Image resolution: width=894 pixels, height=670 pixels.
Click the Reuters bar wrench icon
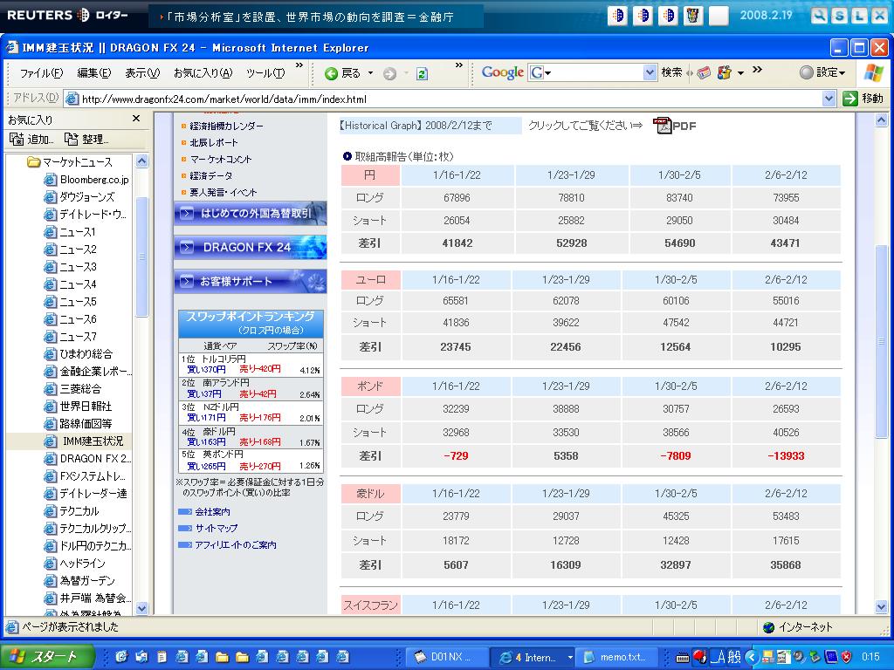[819, 16]
